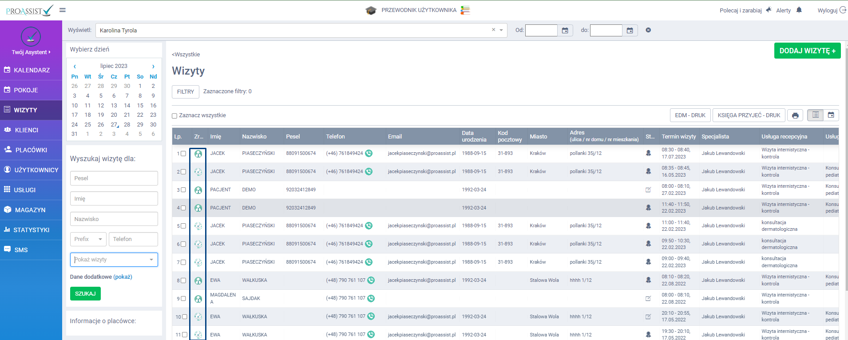The height and width of the screenshot is (340, 848).
Task: Open KALENDARZ in the sidebar
Action: coord(31,70)
